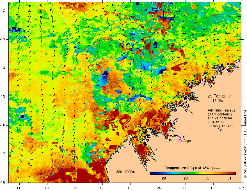247x191 pixels.
Task: Click the 'Temperature (°C) n18 12% ql>=4' title
Action: pos(192,168)
